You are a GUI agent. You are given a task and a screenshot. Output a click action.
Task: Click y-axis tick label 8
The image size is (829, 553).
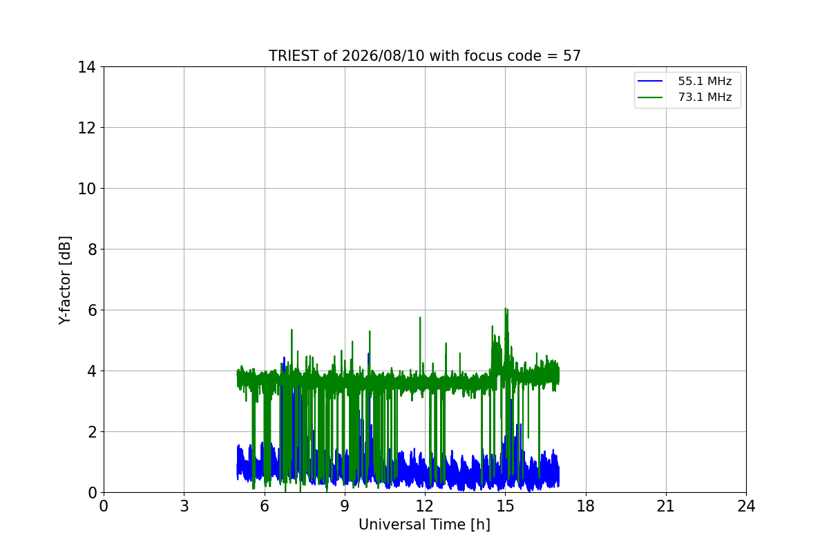(93, 250)
